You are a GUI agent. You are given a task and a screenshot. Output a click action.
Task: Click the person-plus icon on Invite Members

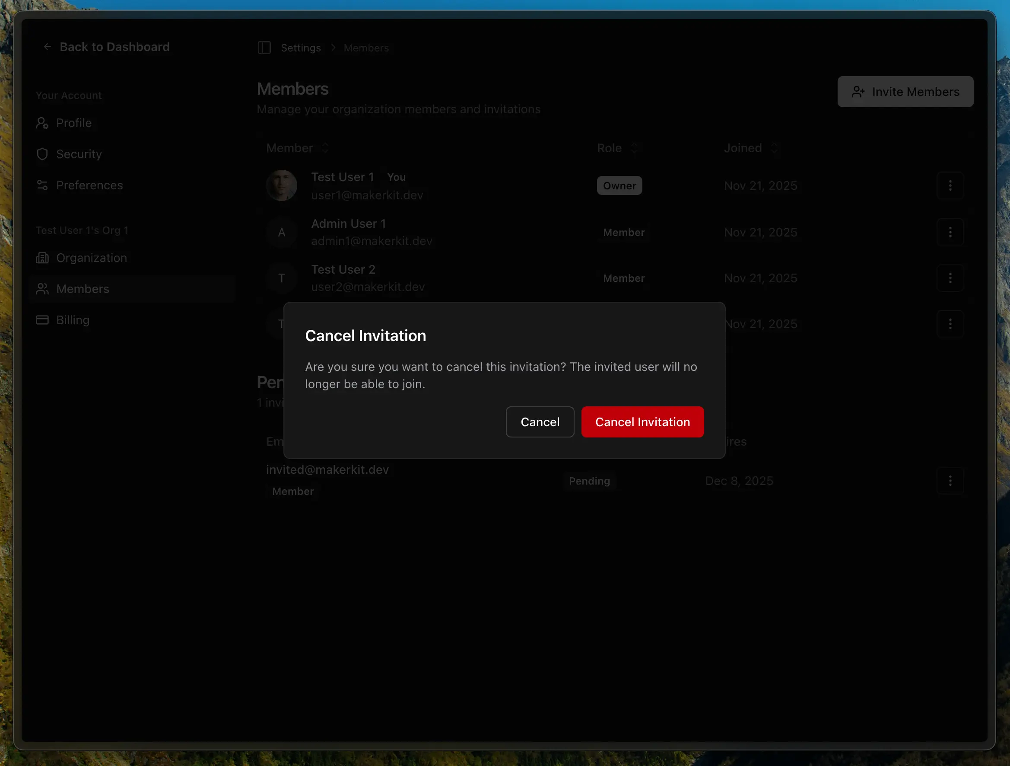click(859, 91)
